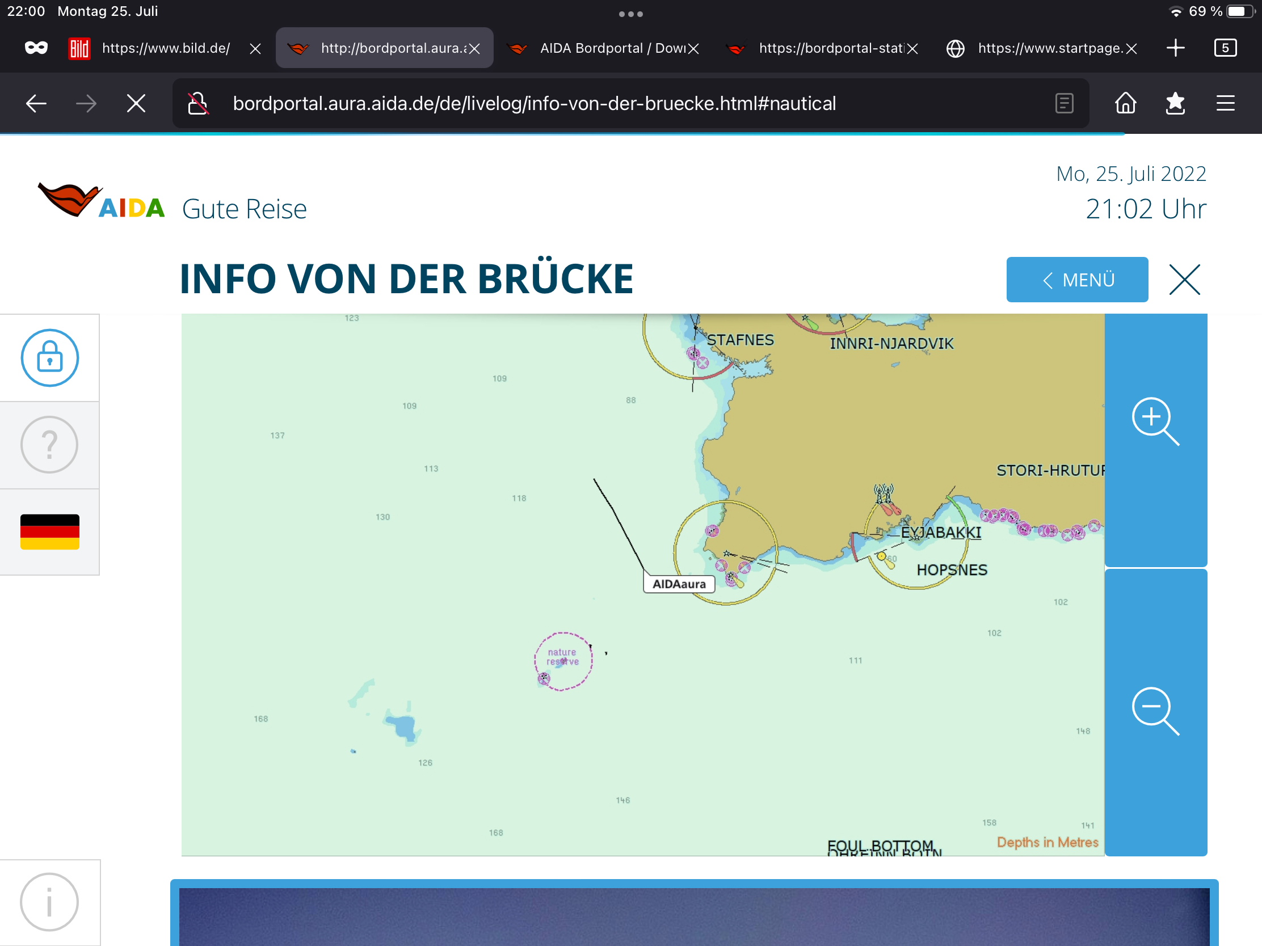The width and height of the screenshot is (1262, 946).
Task: Zoom out on the nautical map
Action: [1155, 711]
